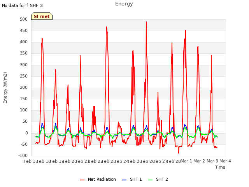Click the Feb 23 x-axis date label

click(x=109, y=161)
